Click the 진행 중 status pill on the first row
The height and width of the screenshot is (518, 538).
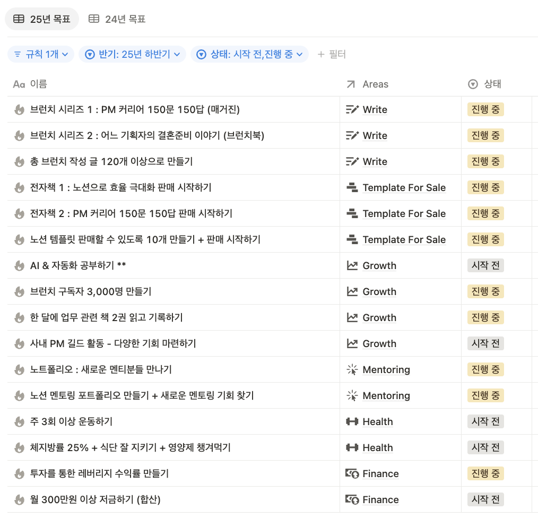[x=485, y=109]
